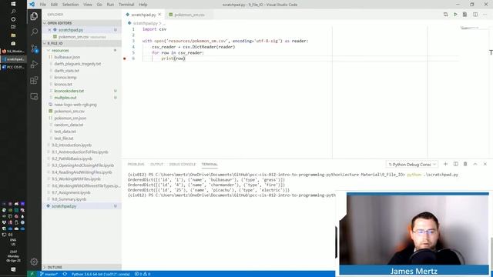The image size is (493, 277).
Task: Open Source Control view in activity bar
Action: point(34,48)
